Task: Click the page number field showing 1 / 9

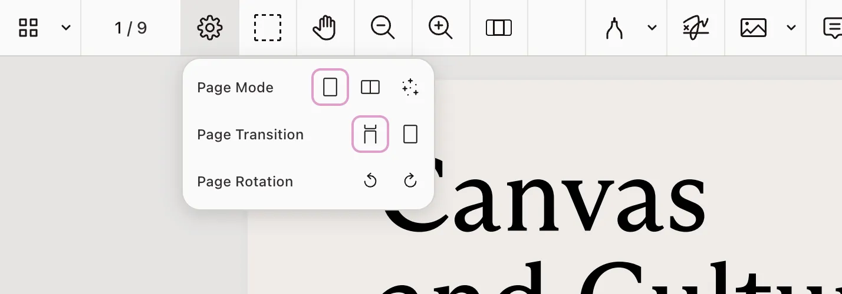Action: (x=131, y=28)
